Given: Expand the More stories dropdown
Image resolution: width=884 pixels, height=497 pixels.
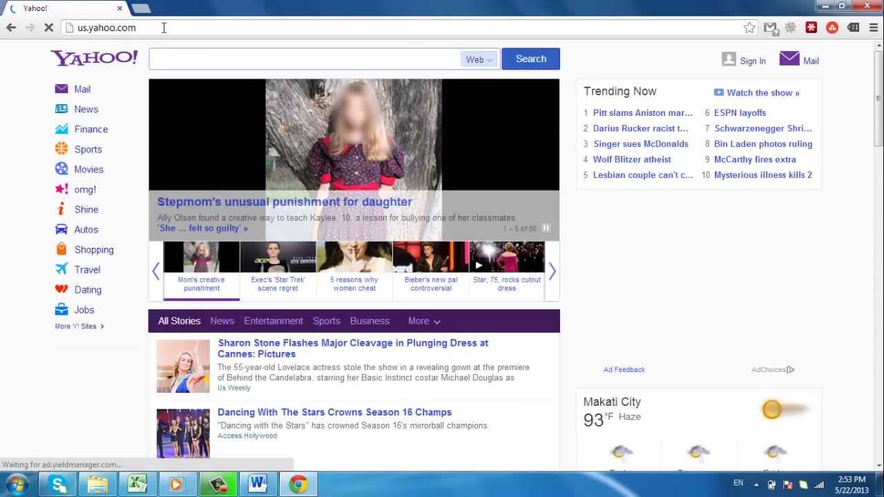Looking at the screenshot, I should coord(424,321).
